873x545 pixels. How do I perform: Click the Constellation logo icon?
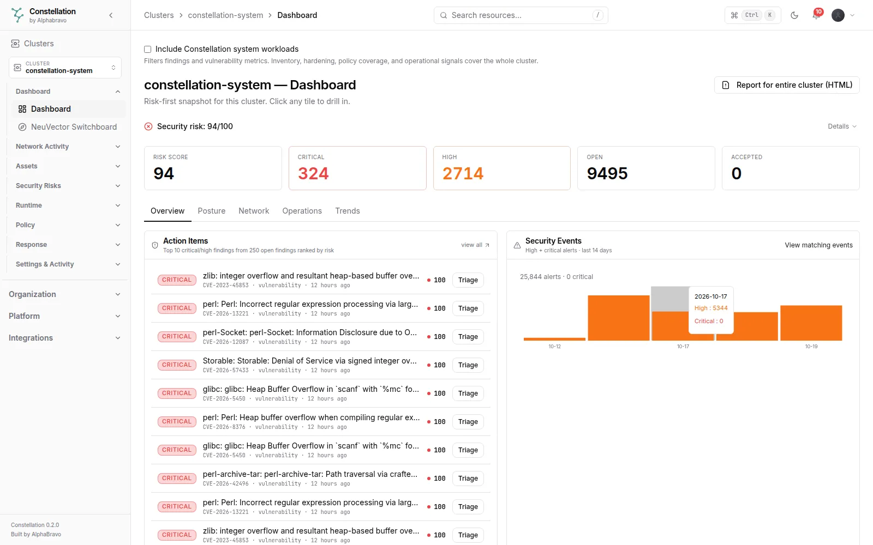pos(17,15)
